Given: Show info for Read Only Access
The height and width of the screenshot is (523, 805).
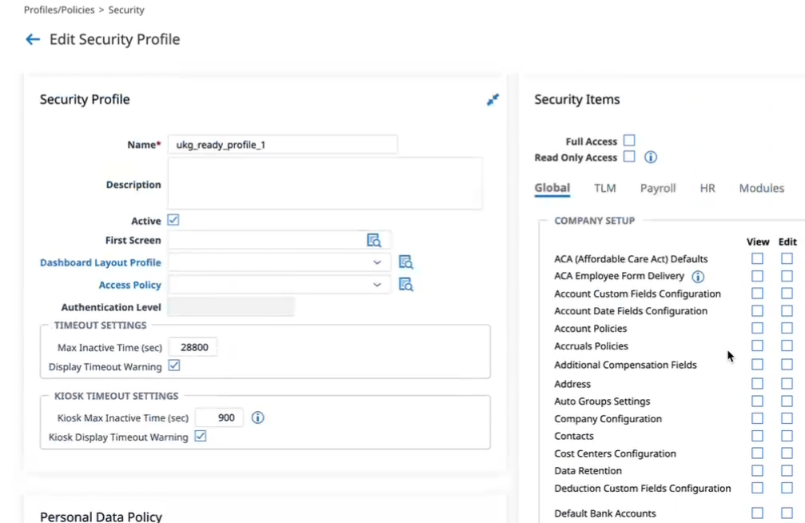Looking at the screenshot, I should point(651,158).
